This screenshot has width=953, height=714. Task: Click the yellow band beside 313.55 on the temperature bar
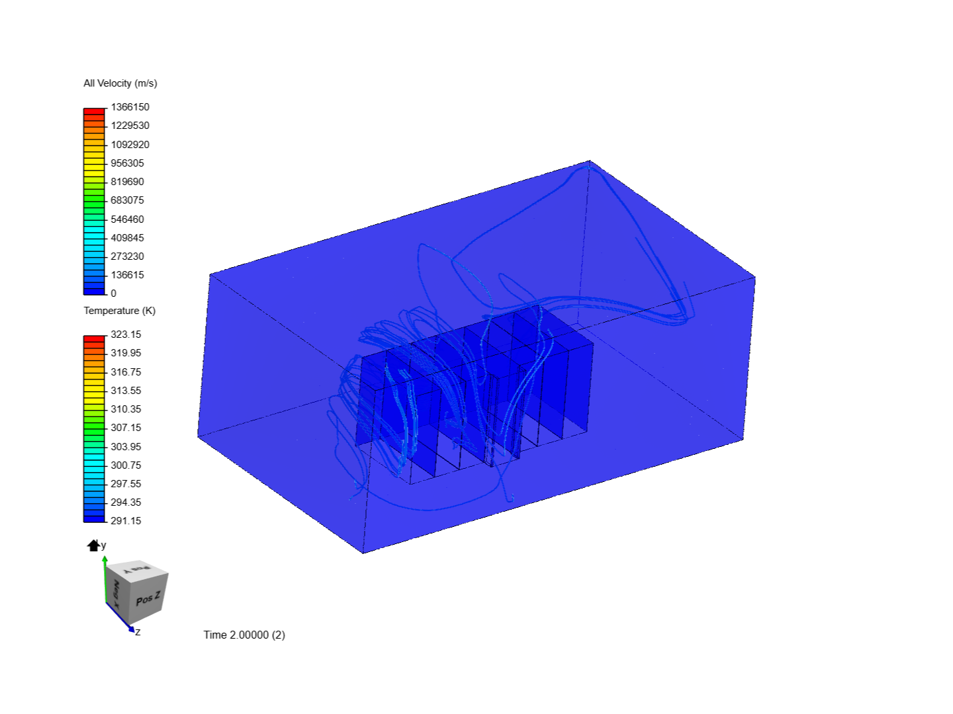coord(94,390)
